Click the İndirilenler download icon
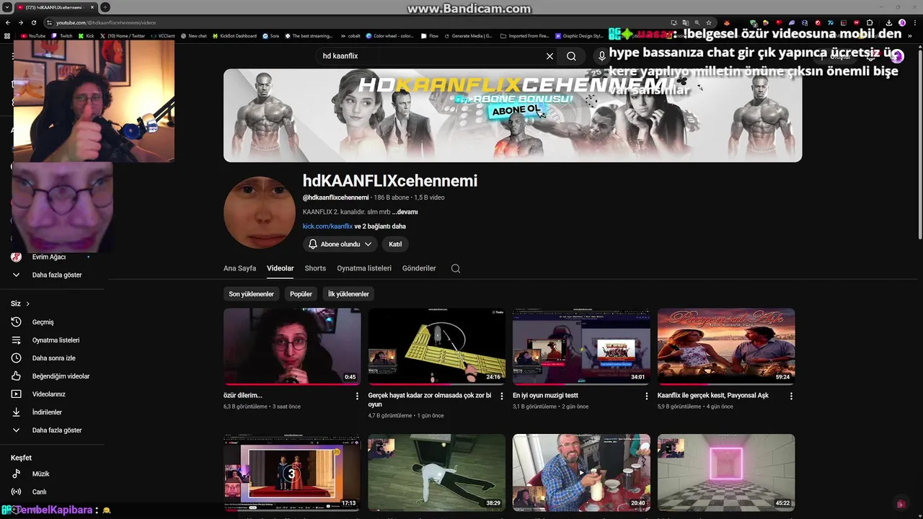 [16, 412]
